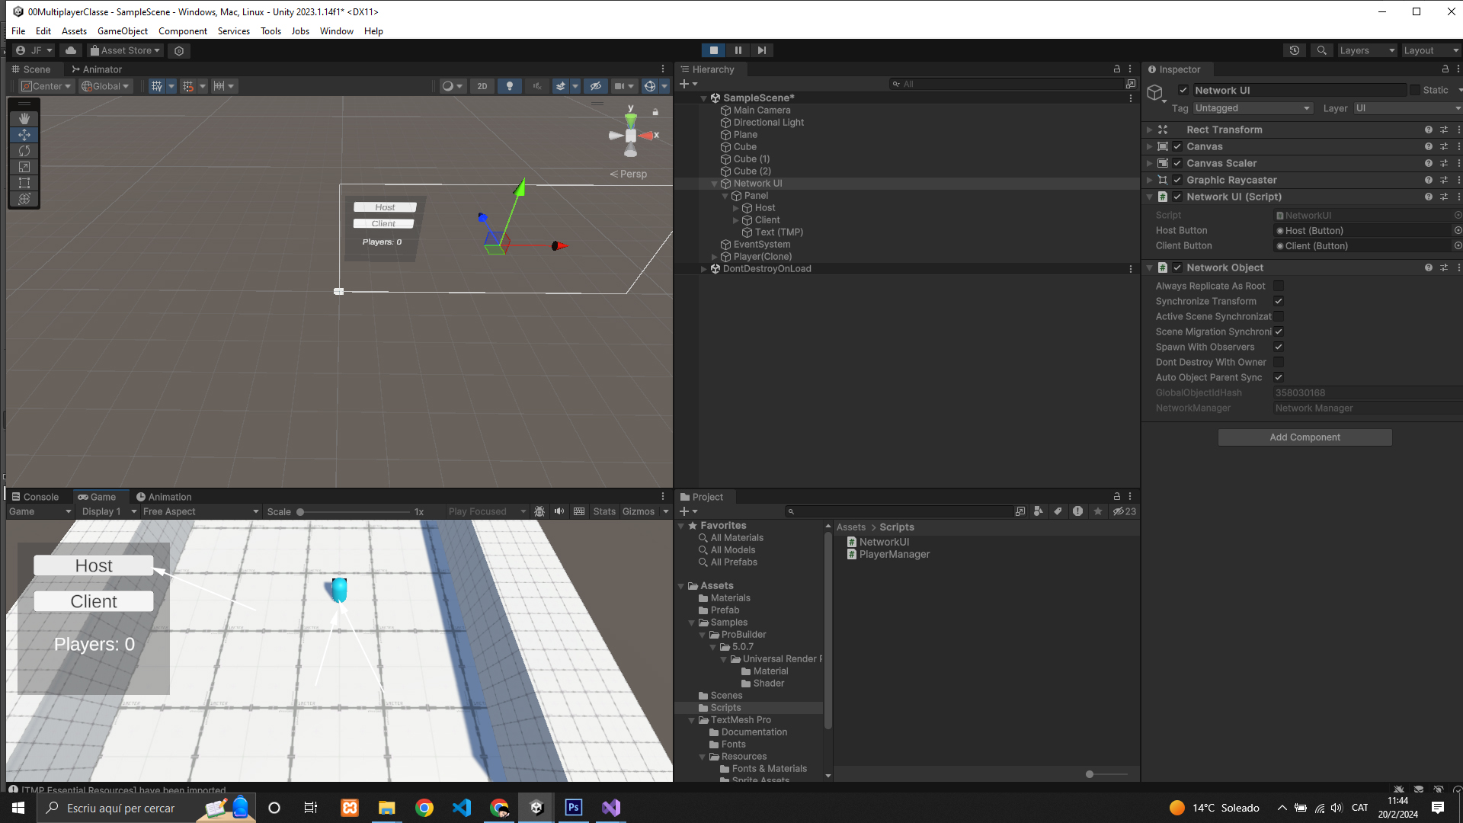This screenshot has width=1463, height=823.
Task: Toggle 2D view mode in Scene
Action: pos(482,86)
